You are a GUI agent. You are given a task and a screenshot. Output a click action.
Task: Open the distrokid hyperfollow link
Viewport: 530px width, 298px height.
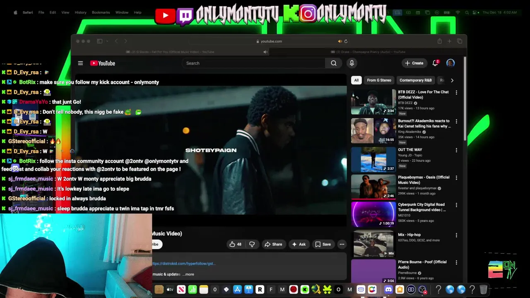(x=184, y=263)
